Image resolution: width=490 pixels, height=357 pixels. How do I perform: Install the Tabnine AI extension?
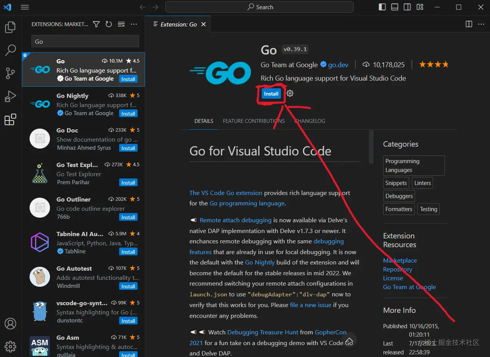click(128, 252)
